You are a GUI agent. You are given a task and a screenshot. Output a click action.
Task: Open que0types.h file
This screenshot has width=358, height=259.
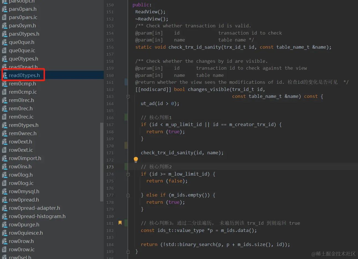click(23, 59)
